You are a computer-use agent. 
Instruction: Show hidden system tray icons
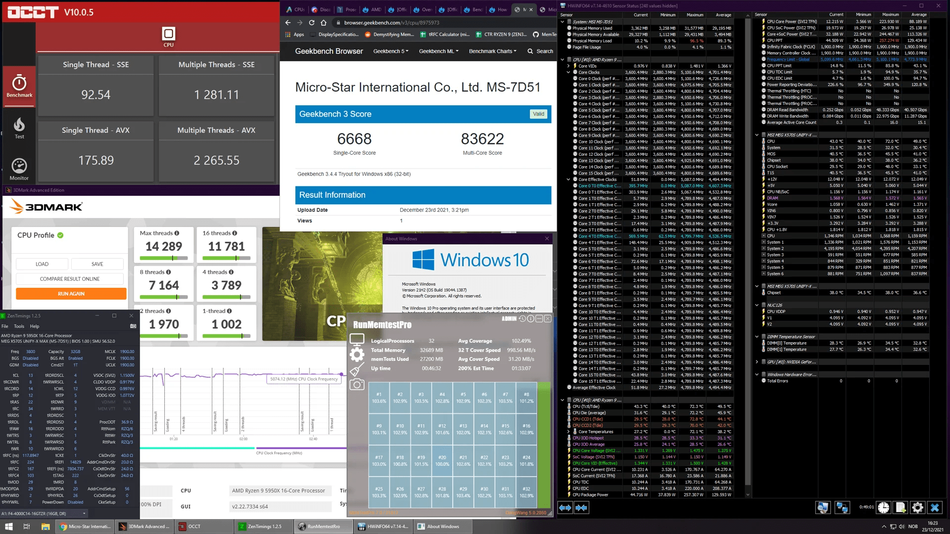pos(884,527)
